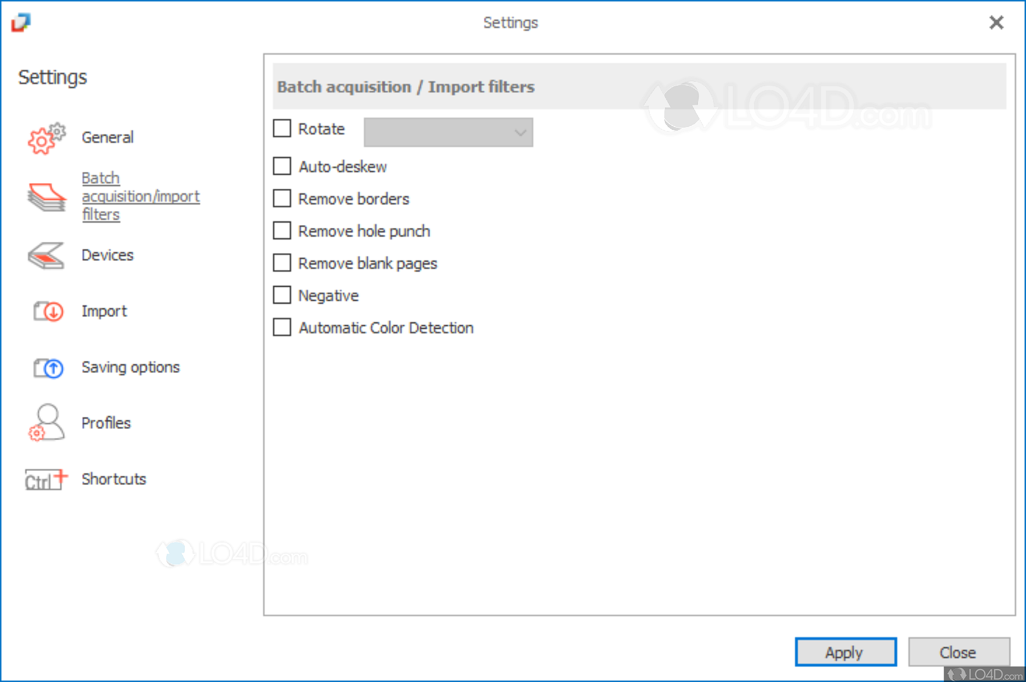Screen dimensions: 1026x682
Task: Enable Automatic Color Detection
Action: click(282, 327)
